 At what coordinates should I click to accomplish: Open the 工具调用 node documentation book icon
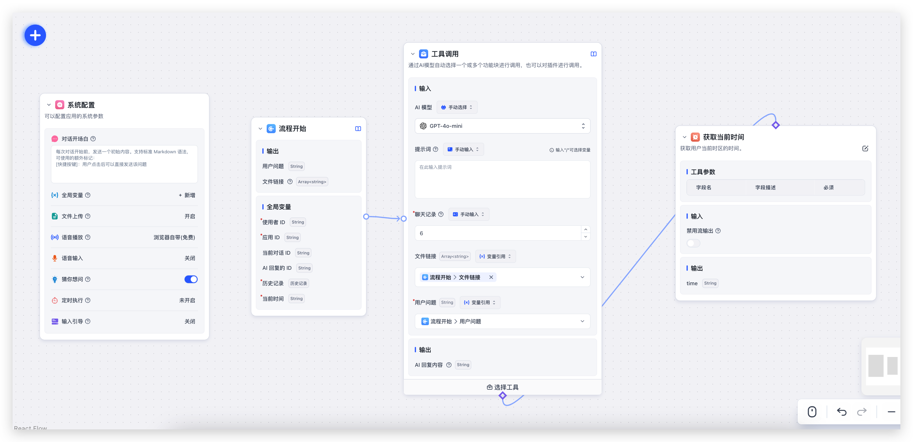point(593,54)
